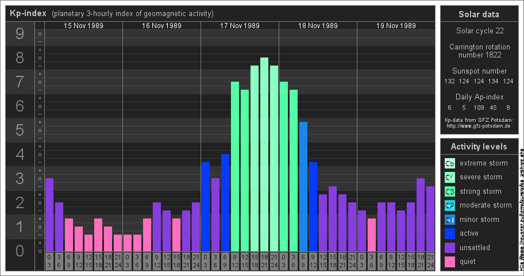Select the G3 strong storm badge

coord(450,191)
